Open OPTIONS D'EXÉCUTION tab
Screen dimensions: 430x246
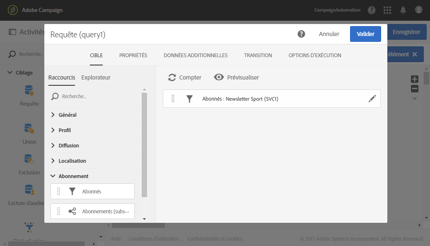pos(315,55)
